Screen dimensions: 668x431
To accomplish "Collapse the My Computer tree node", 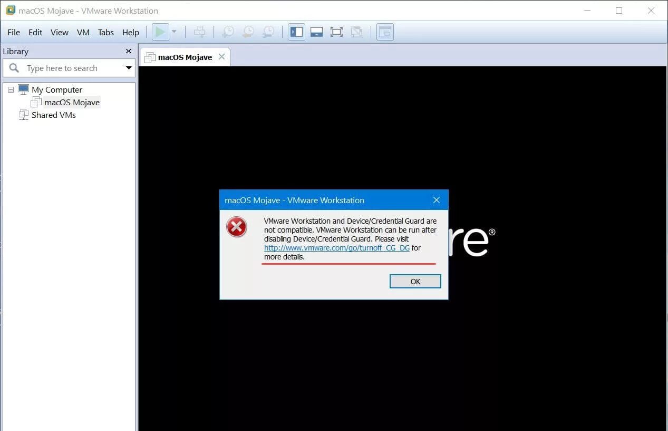I will (11, 89).
